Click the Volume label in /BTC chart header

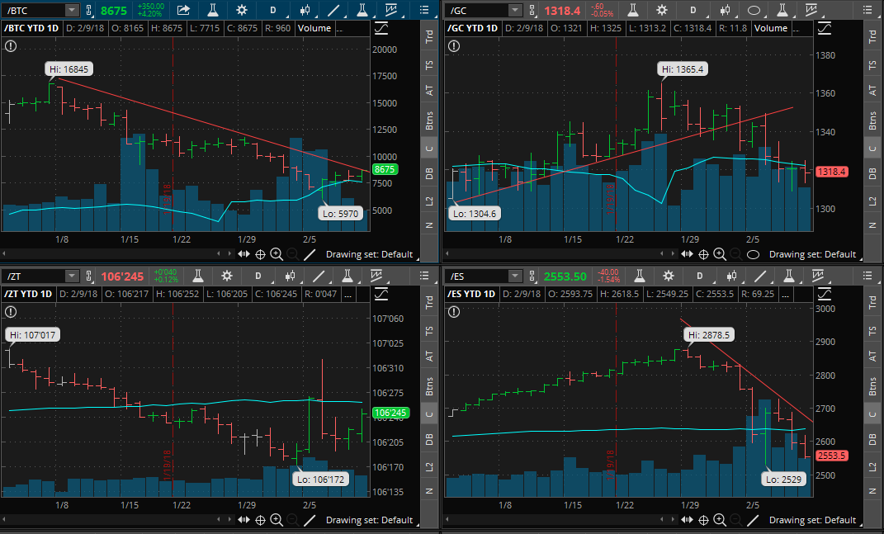(314, 28)
